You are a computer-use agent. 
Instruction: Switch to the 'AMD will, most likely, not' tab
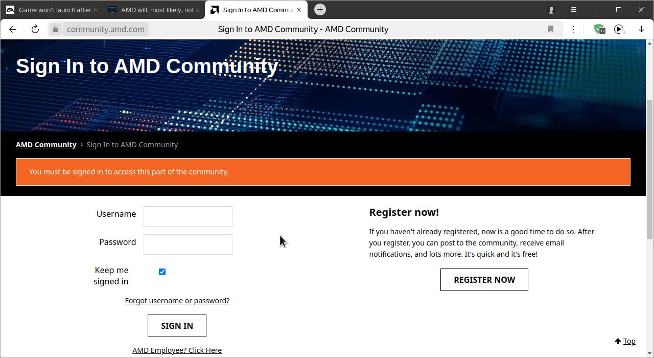pos(154,10)
